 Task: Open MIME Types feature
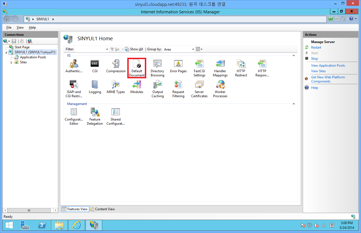(116, 87)
